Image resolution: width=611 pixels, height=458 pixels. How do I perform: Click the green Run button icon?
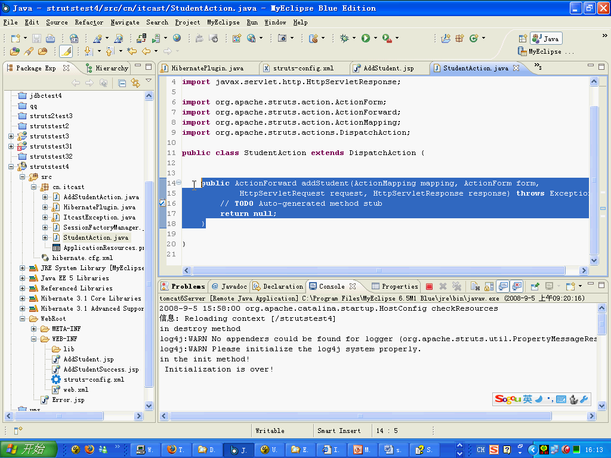click(x=366, y=38)
